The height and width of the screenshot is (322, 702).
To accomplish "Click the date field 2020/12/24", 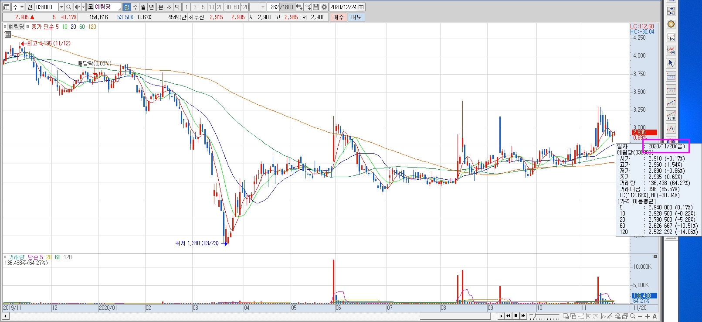I will coord(343,7).
